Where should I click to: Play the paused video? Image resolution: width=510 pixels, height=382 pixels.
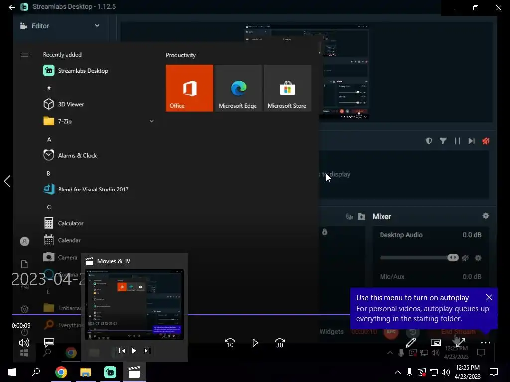255,343
